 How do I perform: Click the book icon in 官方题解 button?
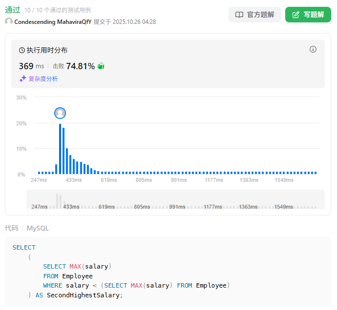point(239,15)
